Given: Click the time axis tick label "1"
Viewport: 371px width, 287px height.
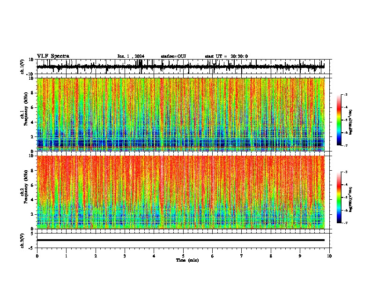Looking at the screenshot, I should 66,256.
